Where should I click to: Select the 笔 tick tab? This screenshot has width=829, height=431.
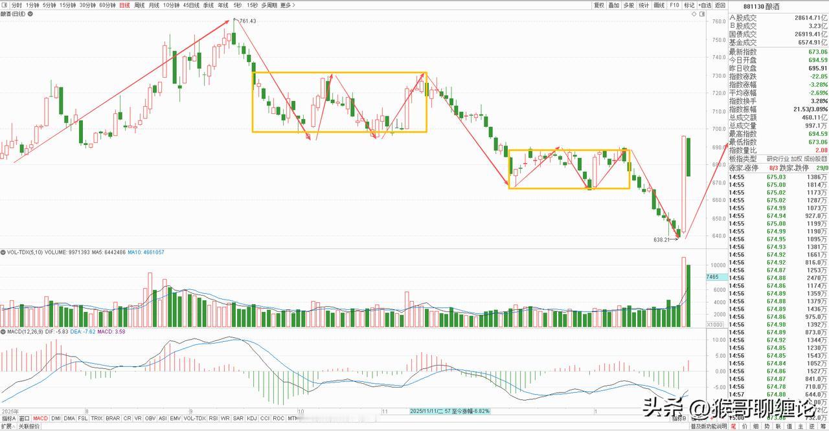tap(733, 426)
